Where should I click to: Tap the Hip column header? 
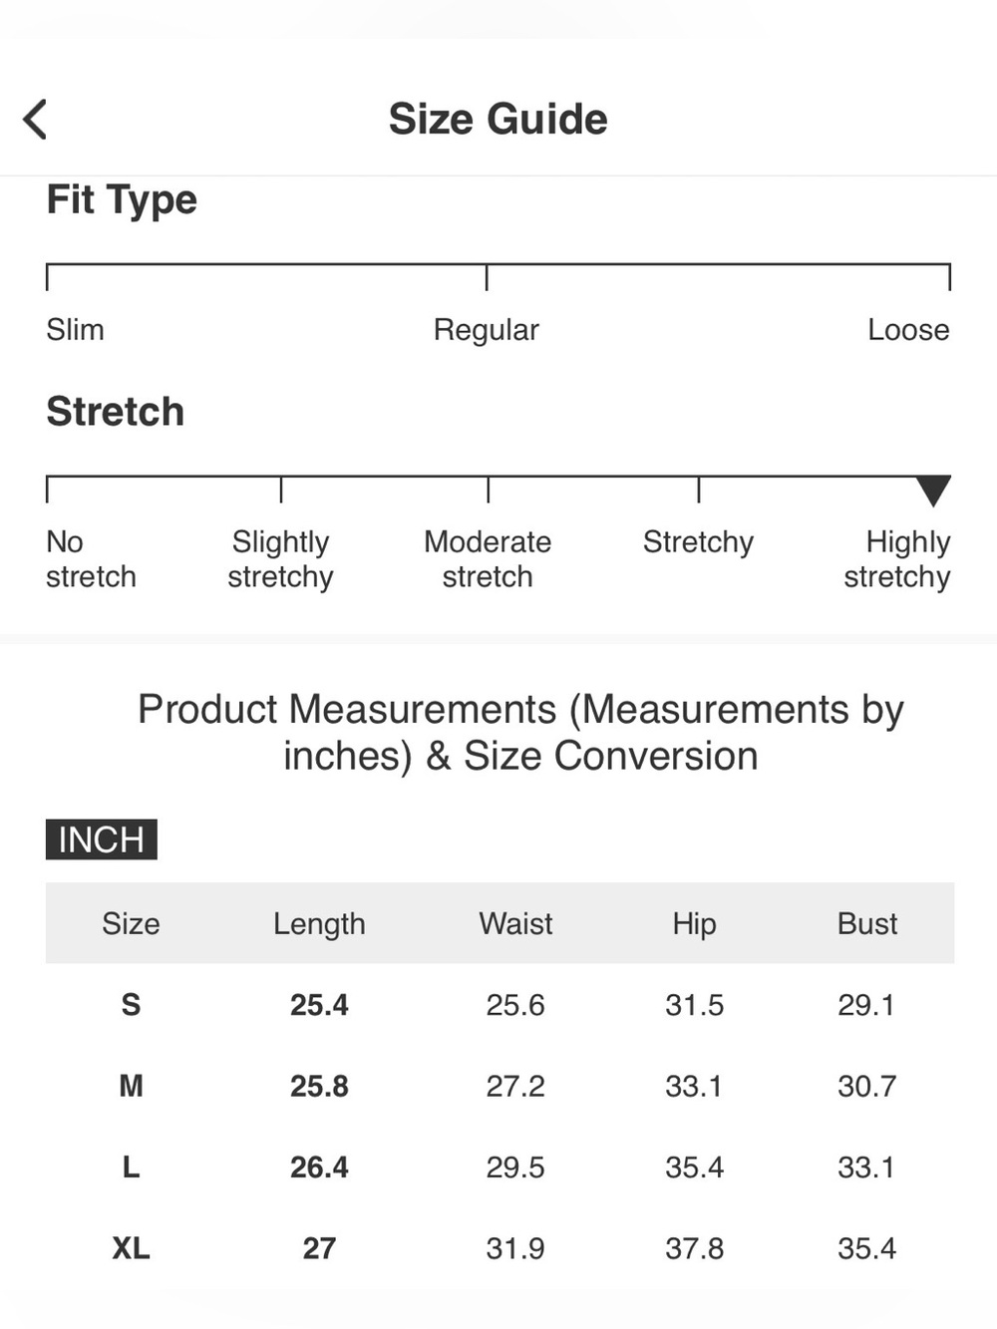[x=694, y=924]
